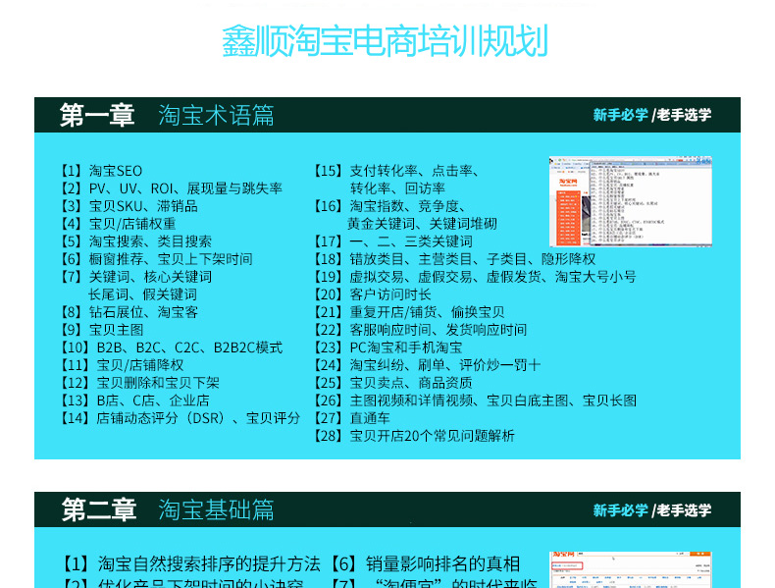The height and width of the screenshot is (588, 775).
Task: Select item 【20】客户访问时长
Action: 372,294
